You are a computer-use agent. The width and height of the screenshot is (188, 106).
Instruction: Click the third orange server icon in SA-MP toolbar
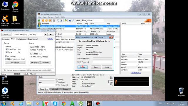coord(50,21)
